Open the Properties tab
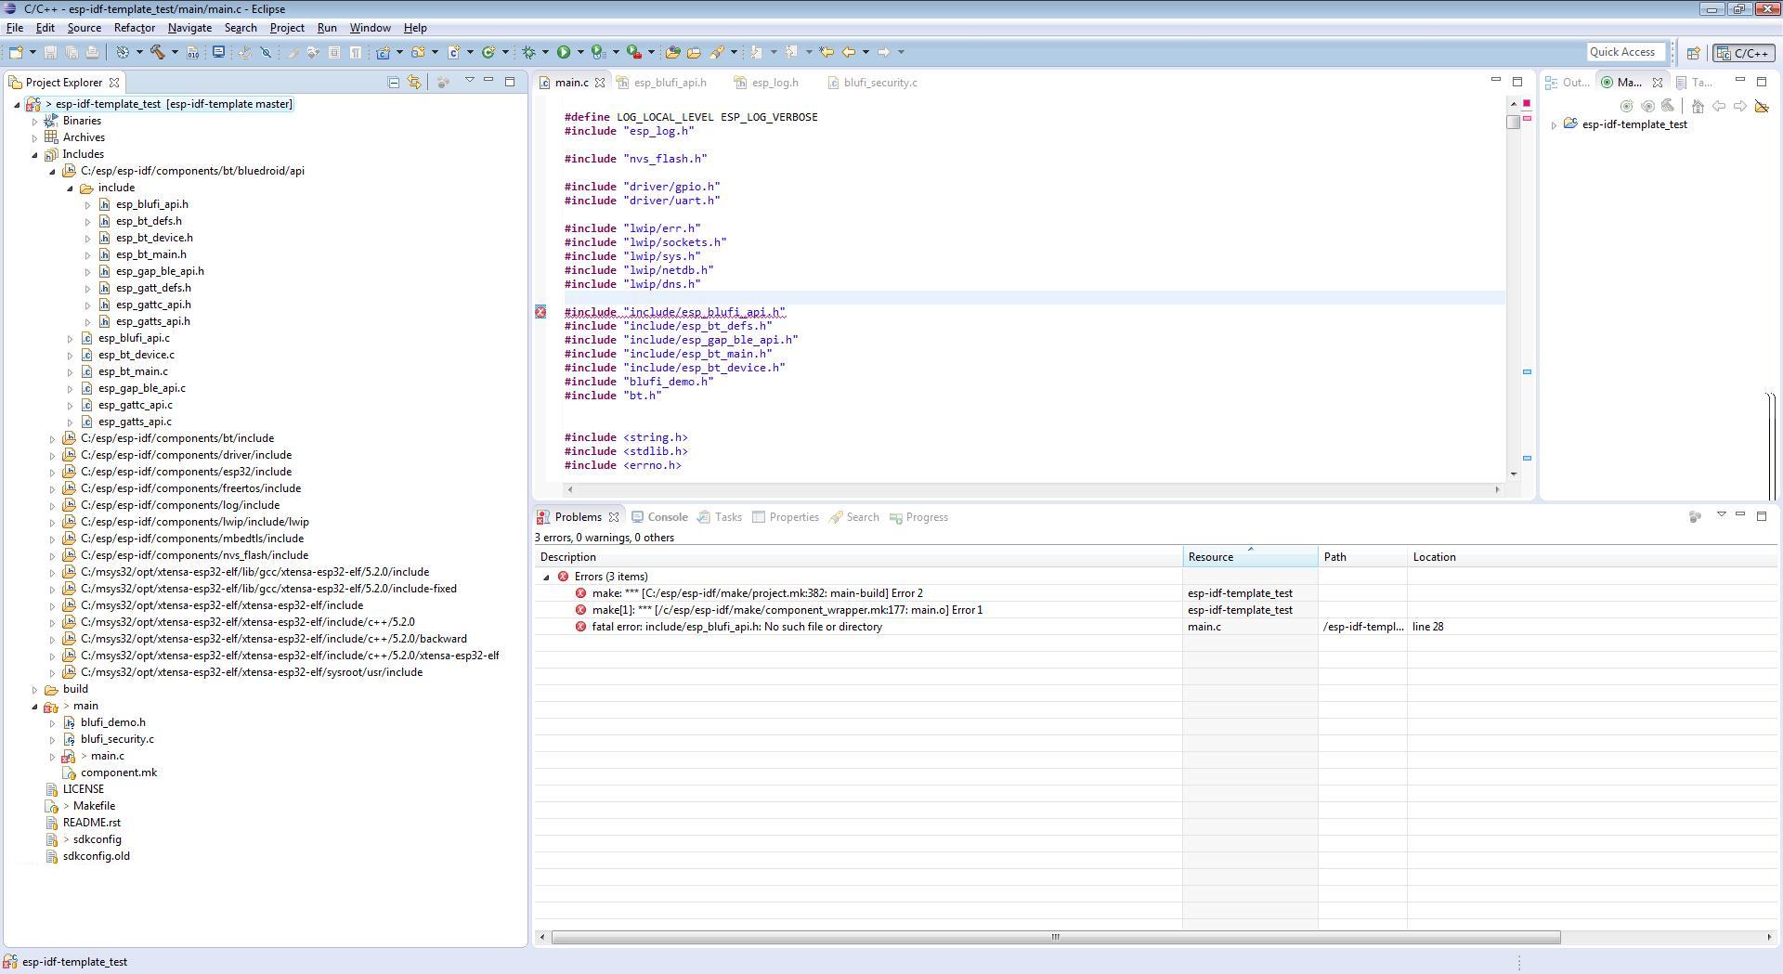The width and height of the screenshot is (1783, 974). click(786, 517)
